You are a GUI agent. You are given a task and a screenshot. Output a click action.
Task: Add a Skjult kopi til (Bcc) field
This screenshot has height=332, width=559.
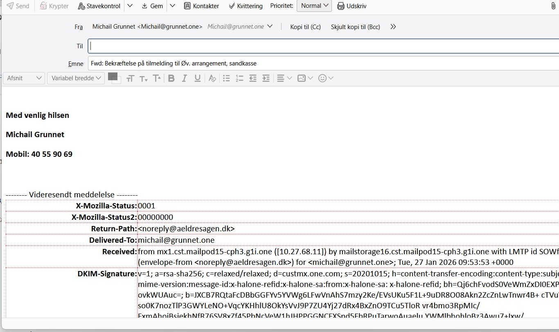point(355,27)
